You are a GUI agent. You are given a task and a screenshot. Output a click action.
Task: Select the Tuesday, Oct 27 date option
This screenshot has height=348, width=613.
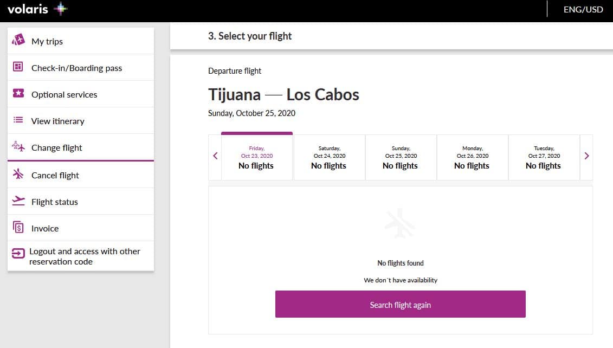(x=544, y=157)
